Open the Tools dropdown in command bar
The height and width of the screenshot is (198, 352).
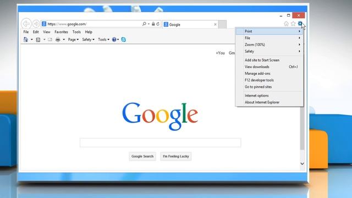(103, 40)
